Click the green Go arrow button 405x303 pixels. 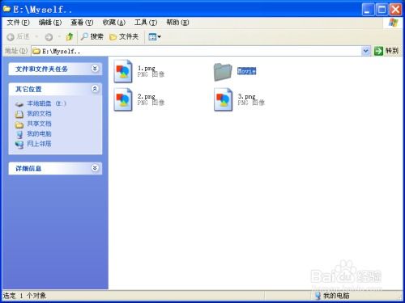[x=378, y=51]
